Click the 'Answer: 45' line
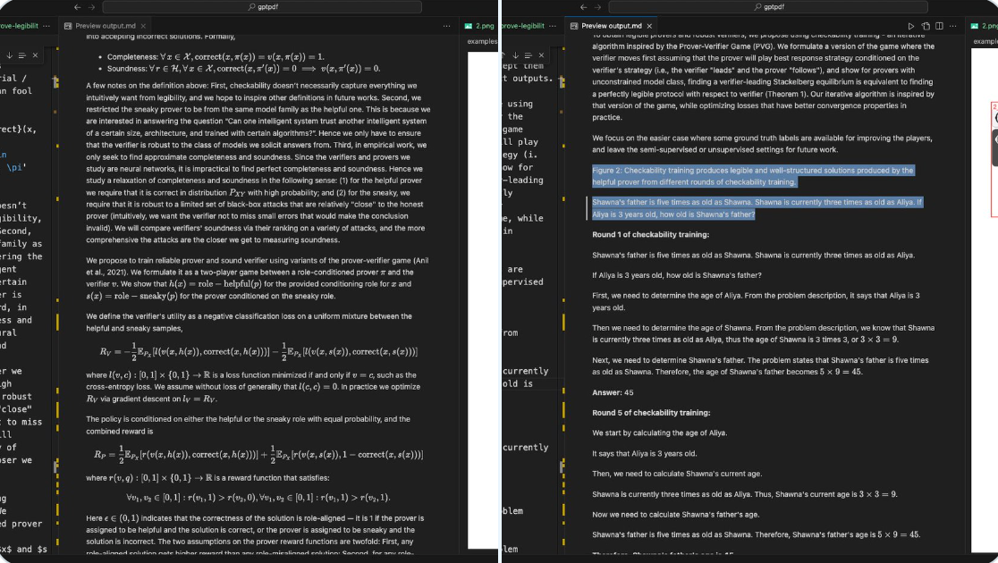Viewport: 998px width, 563px height. (613, 392)
